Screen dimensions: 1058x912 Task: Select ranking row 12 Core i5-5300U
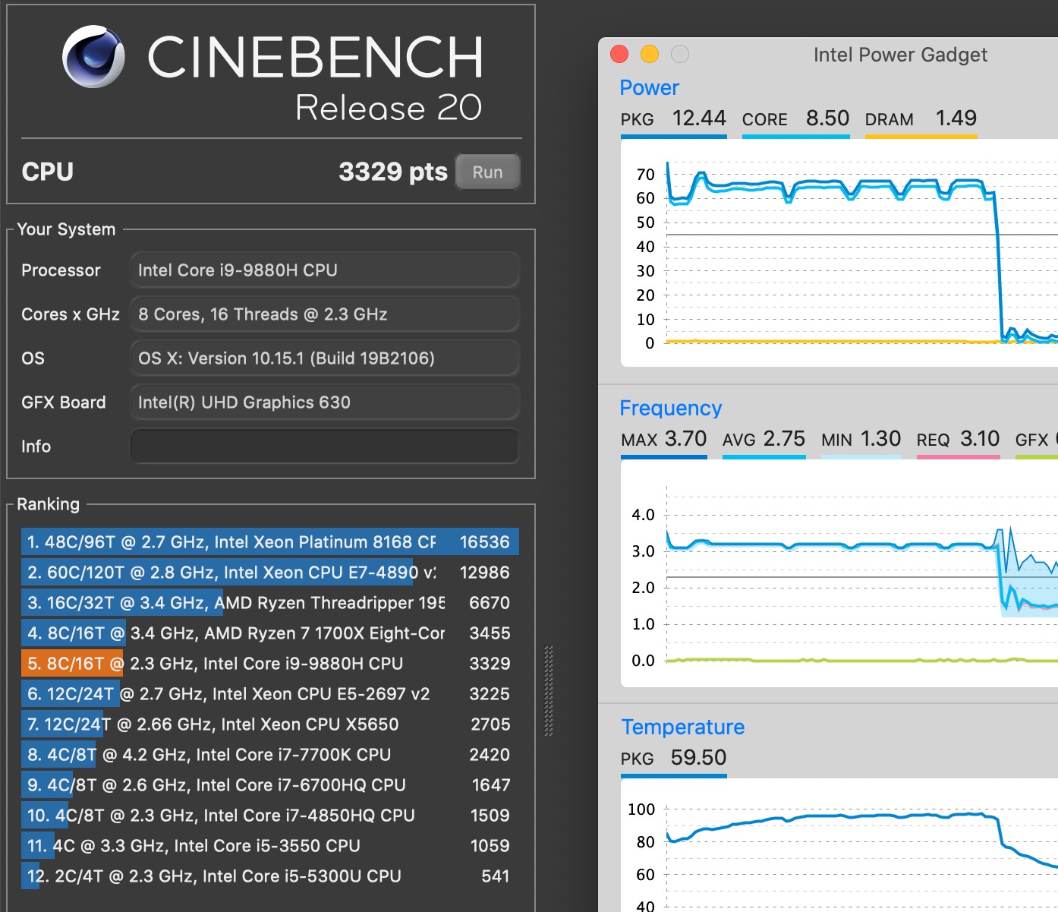pos(270,876)
